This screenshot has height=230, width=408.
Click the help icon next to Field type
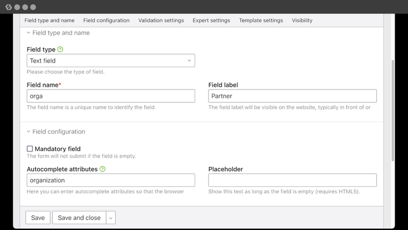pos(60,50)
